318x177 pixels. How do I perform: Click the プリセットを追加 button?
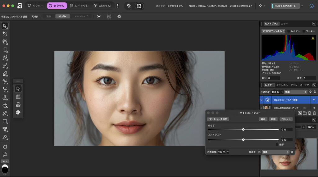click(x=218, y=119)
